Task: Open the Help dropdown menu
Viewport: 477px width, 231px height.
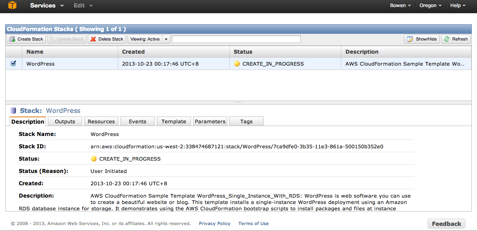Action: pyautogui.click(x=458, y=6)
